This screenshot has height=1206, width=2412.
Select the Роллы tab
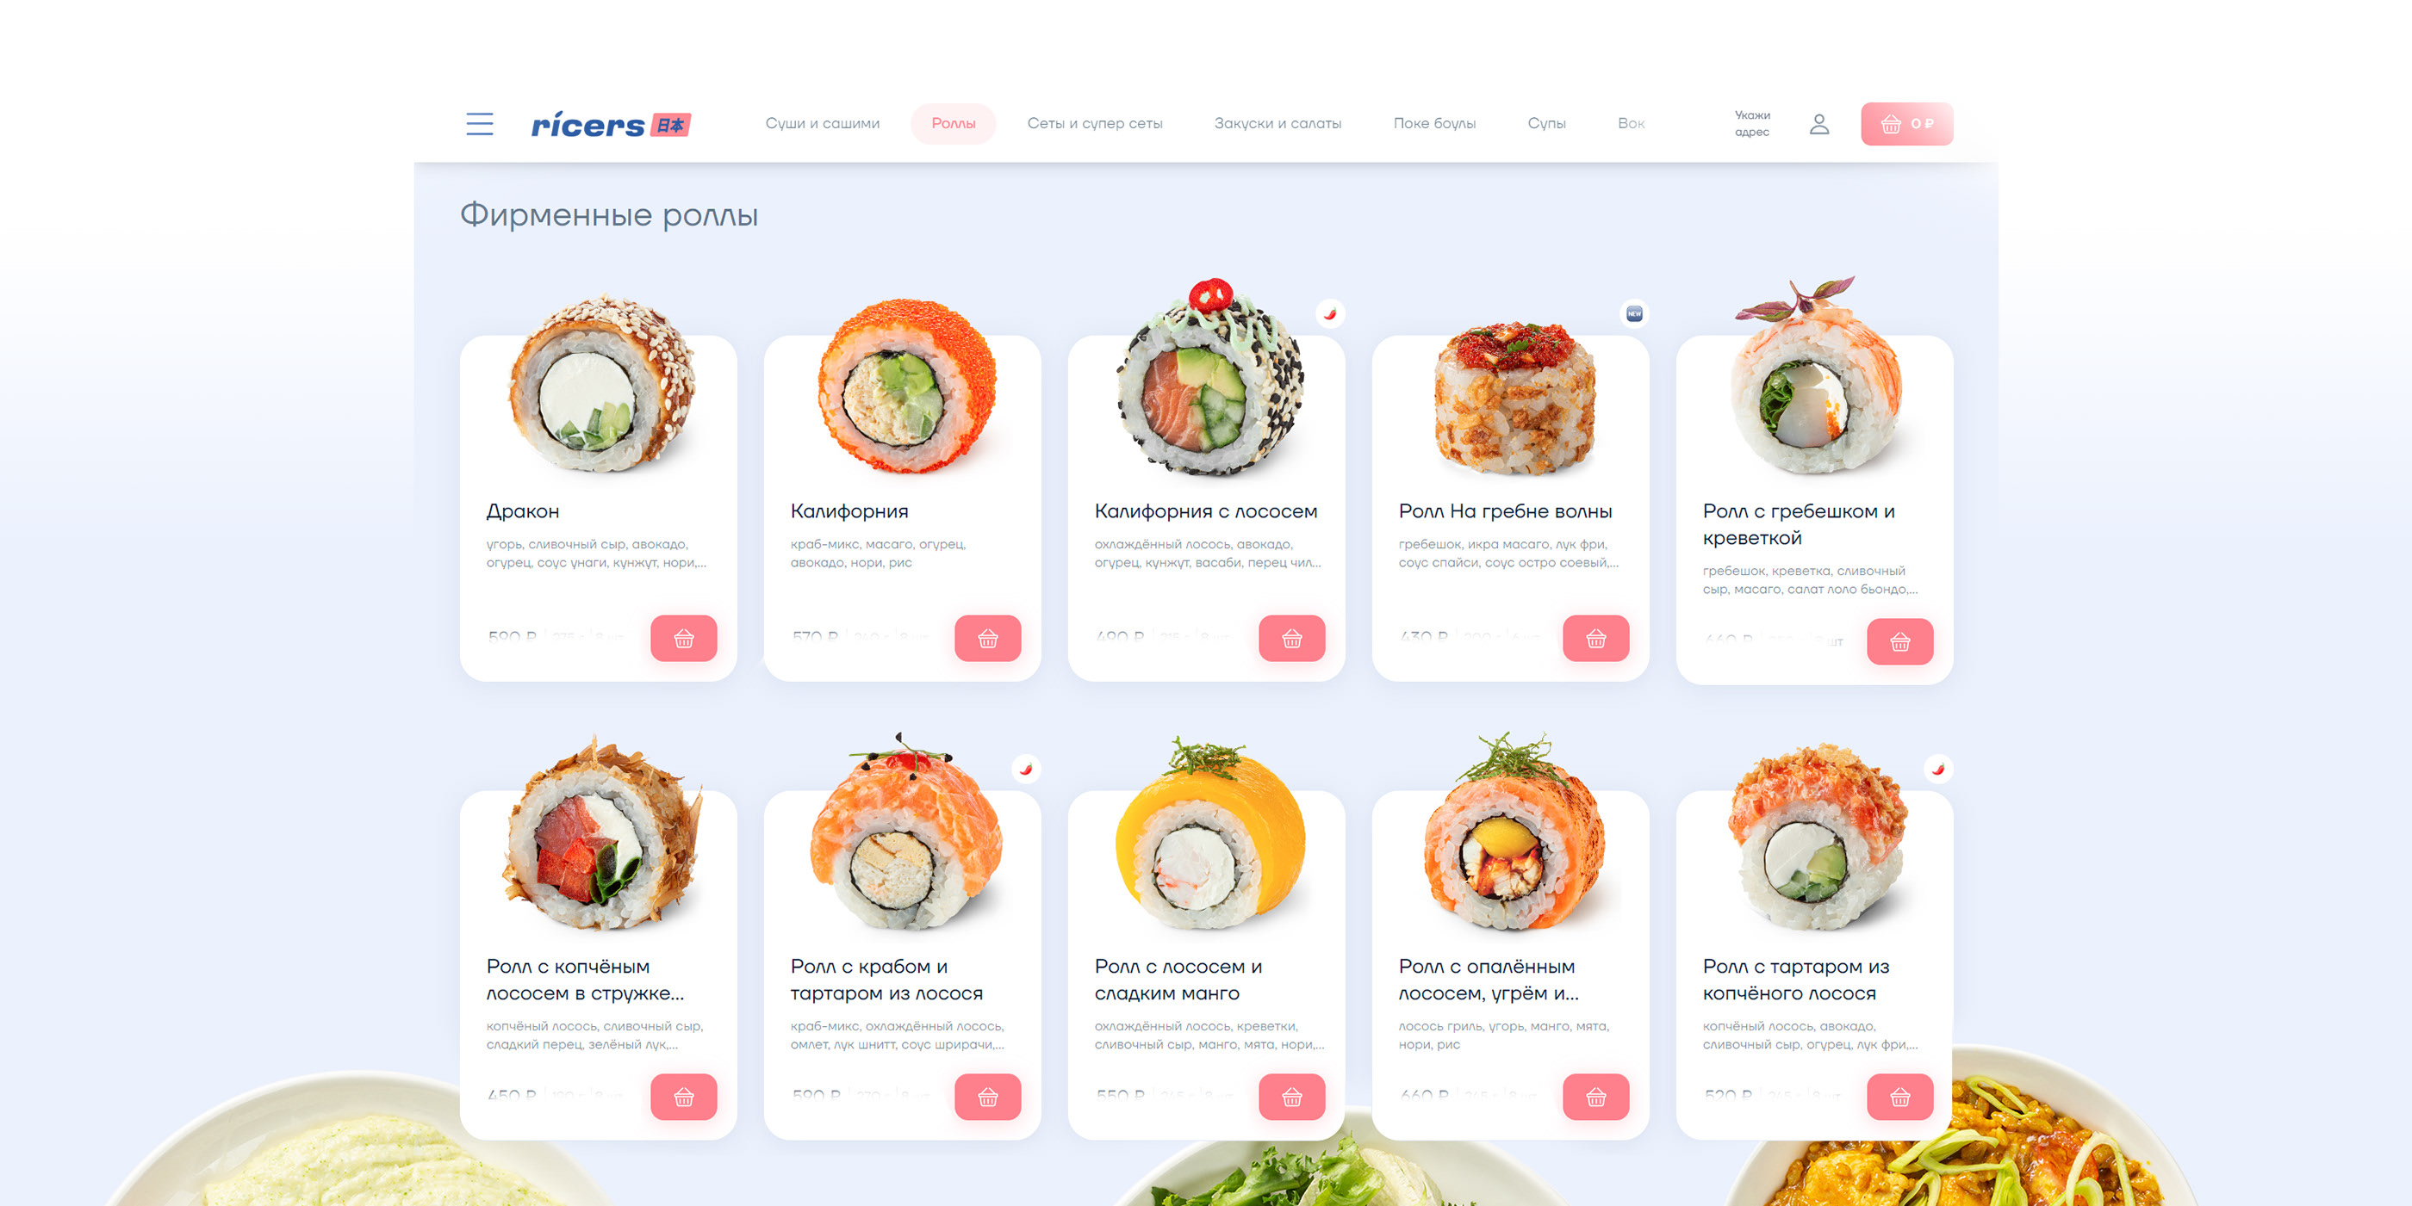pyautogui.click(x=954, y=123)
